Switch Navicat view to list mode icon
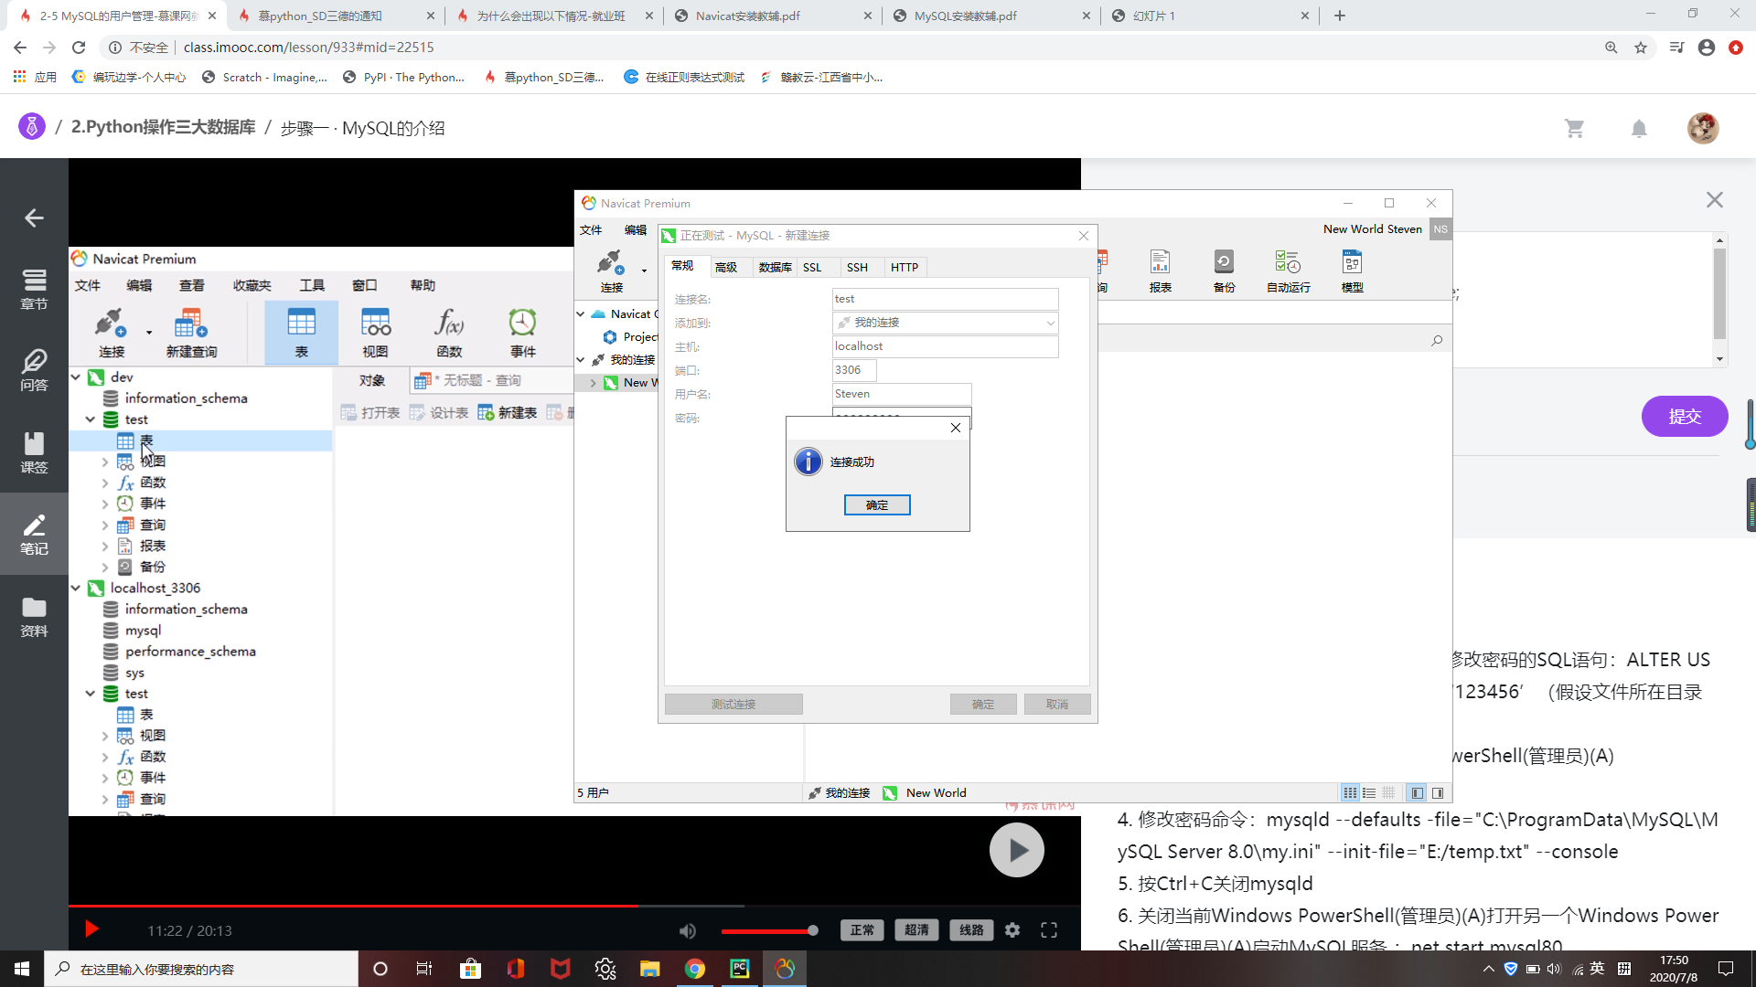1756x987 pixels. coord(1369,793)
